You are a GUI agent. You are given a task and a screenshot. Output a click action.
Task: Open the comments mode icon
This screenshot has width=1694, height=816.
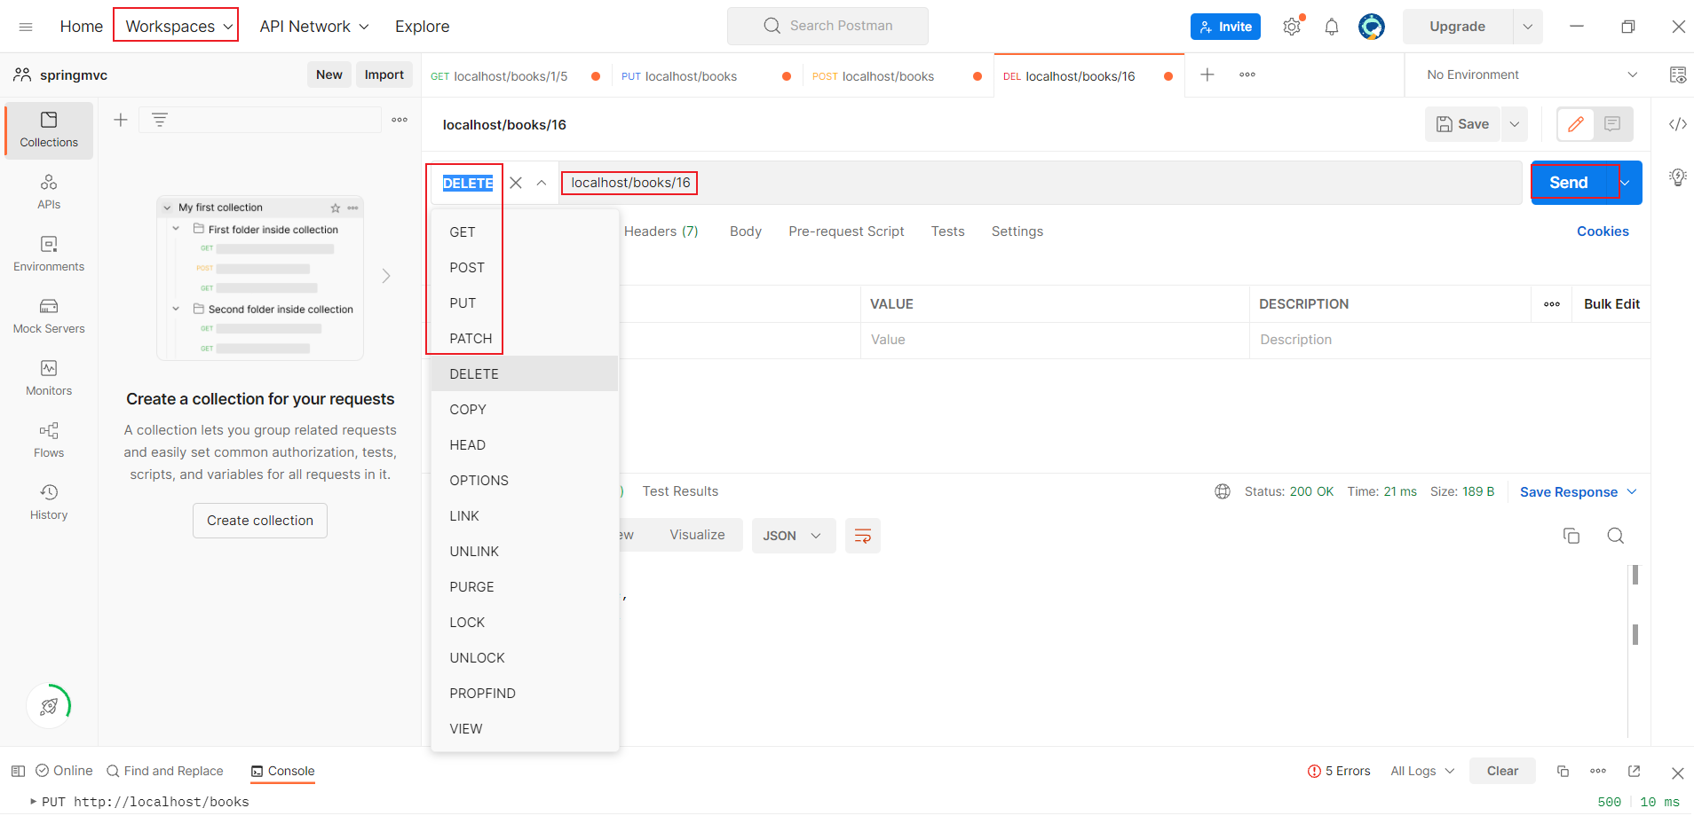(x=1613, y=124)
